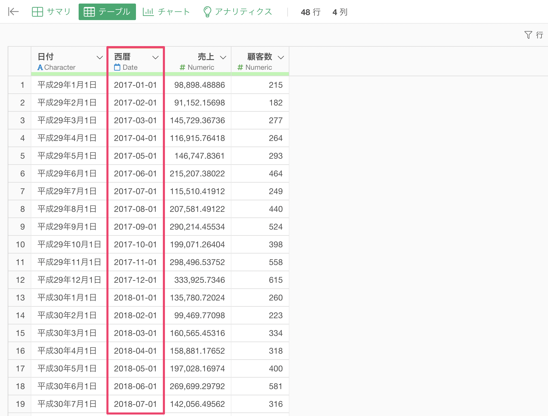
Task: Select cell 2017-08-01
Action: [x=135, y=209]
